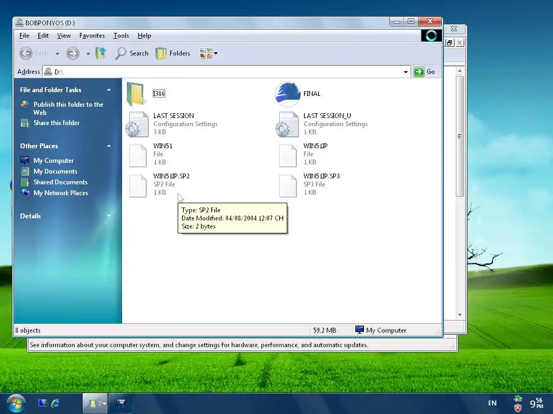The width and height of the screenshot is (553, 414).
Task: Open the Back history dropdown arrow
Action: point(57,54)
